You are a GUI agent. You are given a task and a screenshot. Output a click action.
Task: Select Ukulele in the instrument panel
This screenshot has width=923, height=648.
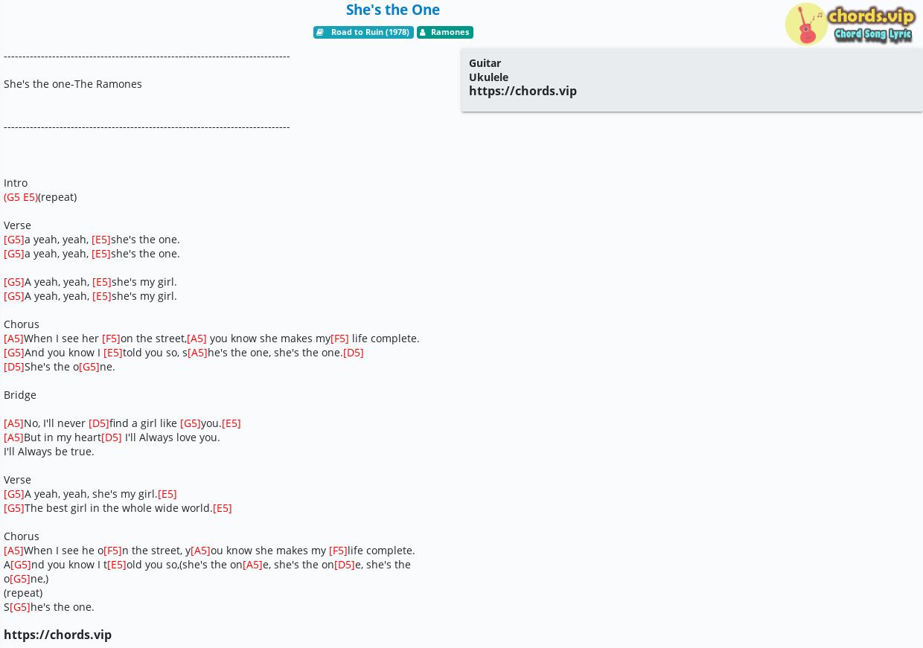pos(488,77)
